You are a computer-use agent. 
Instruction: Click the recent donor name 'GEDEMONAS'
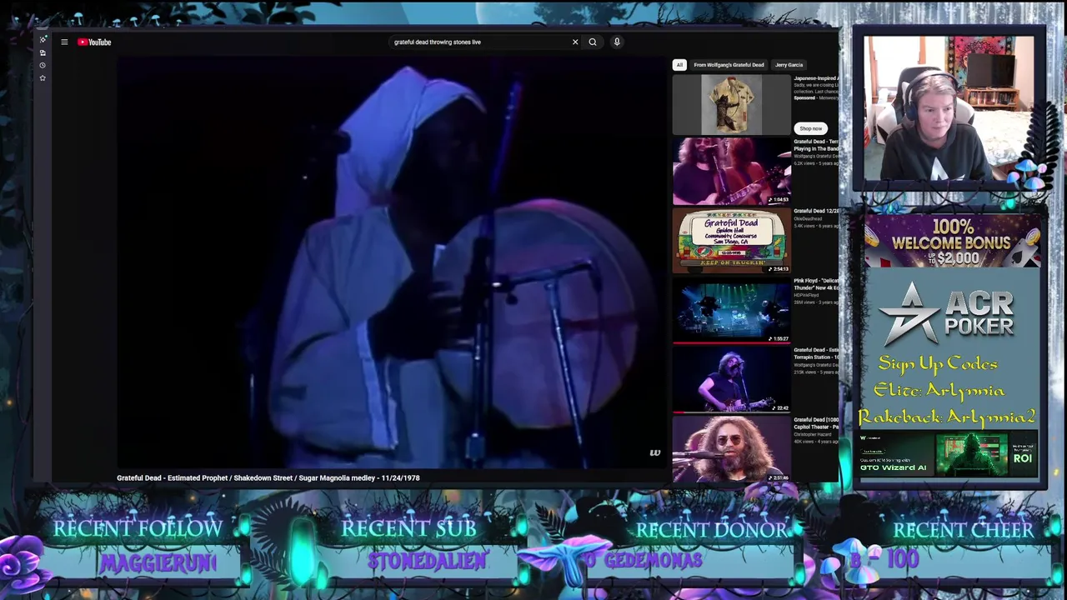[x=653, y=561]
